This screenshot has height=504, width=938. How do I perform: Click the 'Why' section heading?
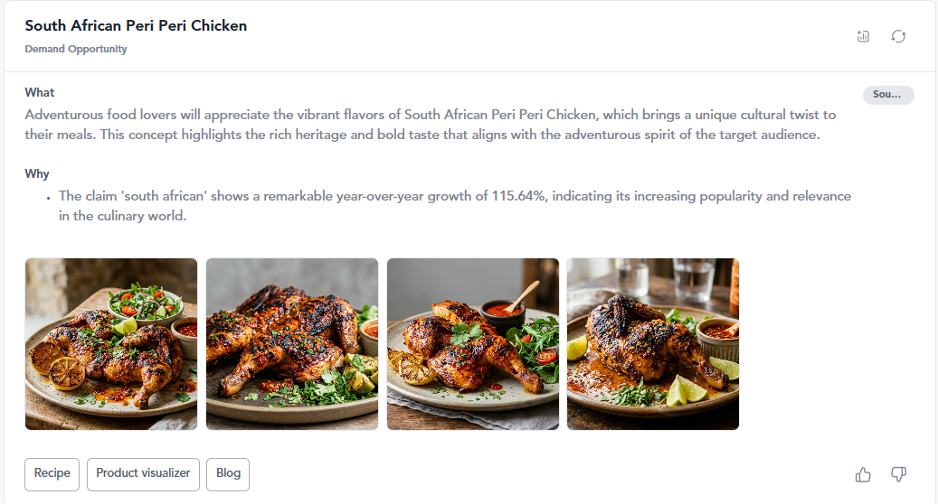37,173
